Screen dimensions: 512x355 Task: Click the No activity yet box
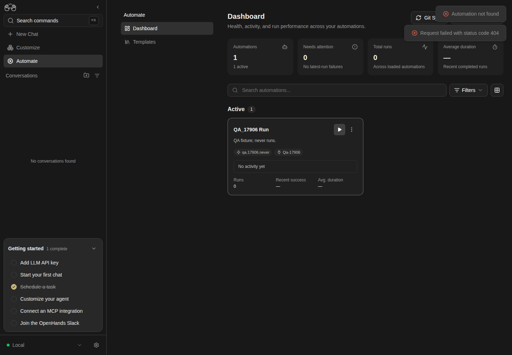[x=295, y=166]
